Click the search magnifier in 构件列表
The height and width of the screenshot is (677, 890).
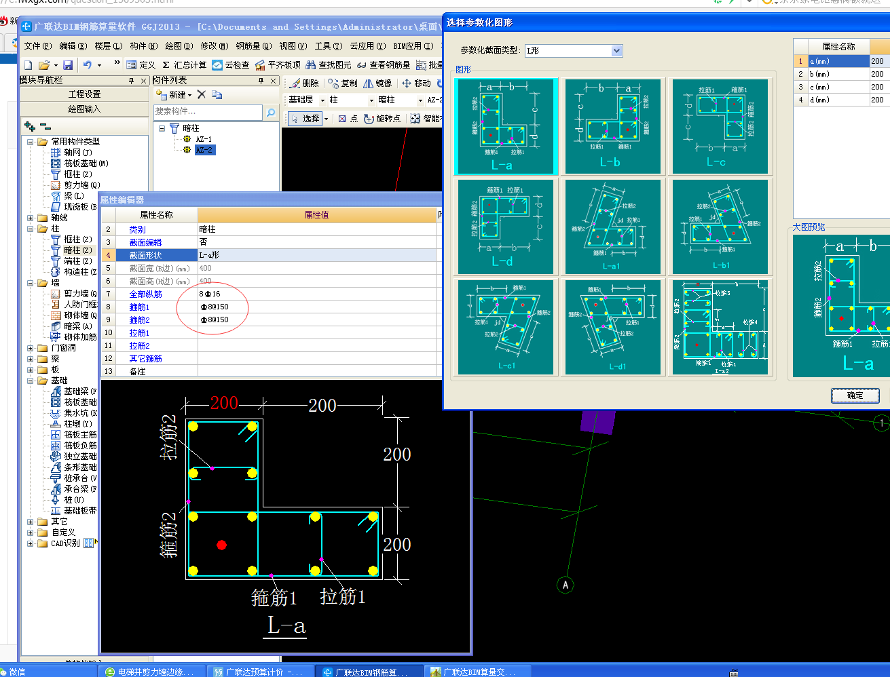pos(270,112)
